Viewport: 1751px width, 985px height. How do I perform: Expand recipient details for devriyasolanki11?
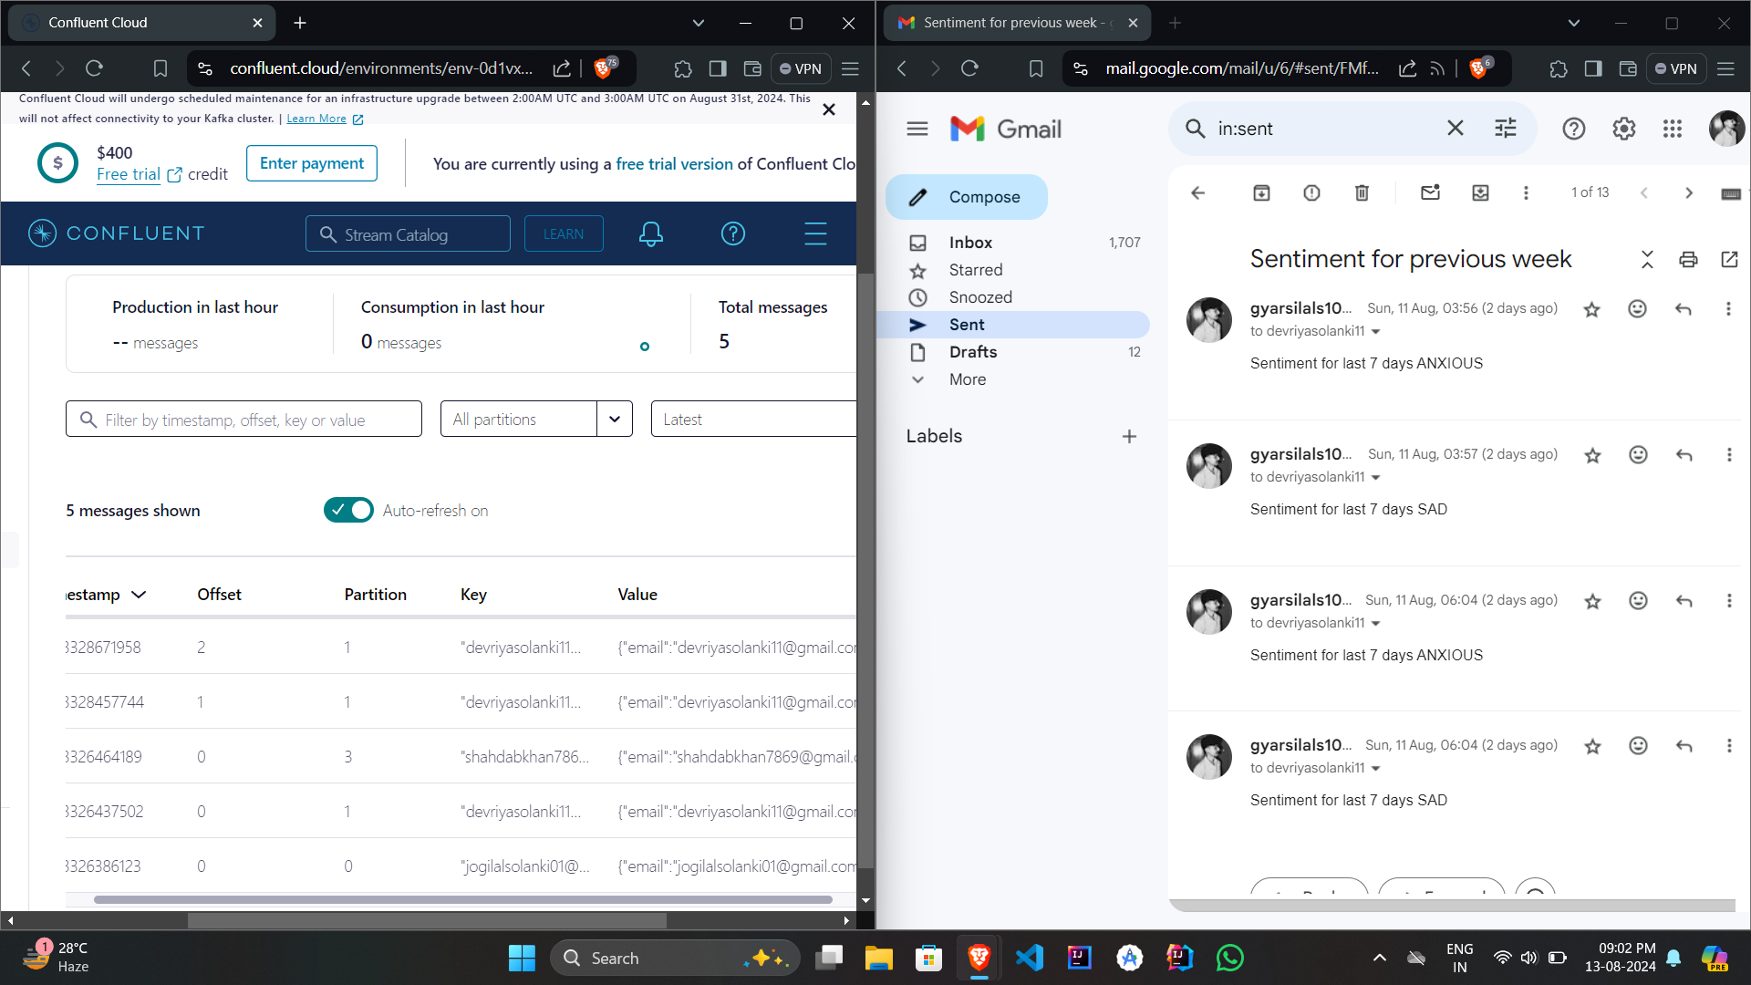(1377, 331)
